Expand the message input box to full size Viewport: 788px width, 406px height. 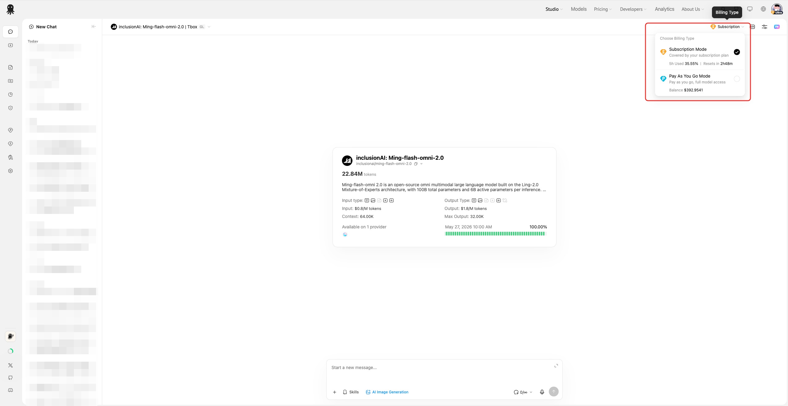(x=556, y=366)
